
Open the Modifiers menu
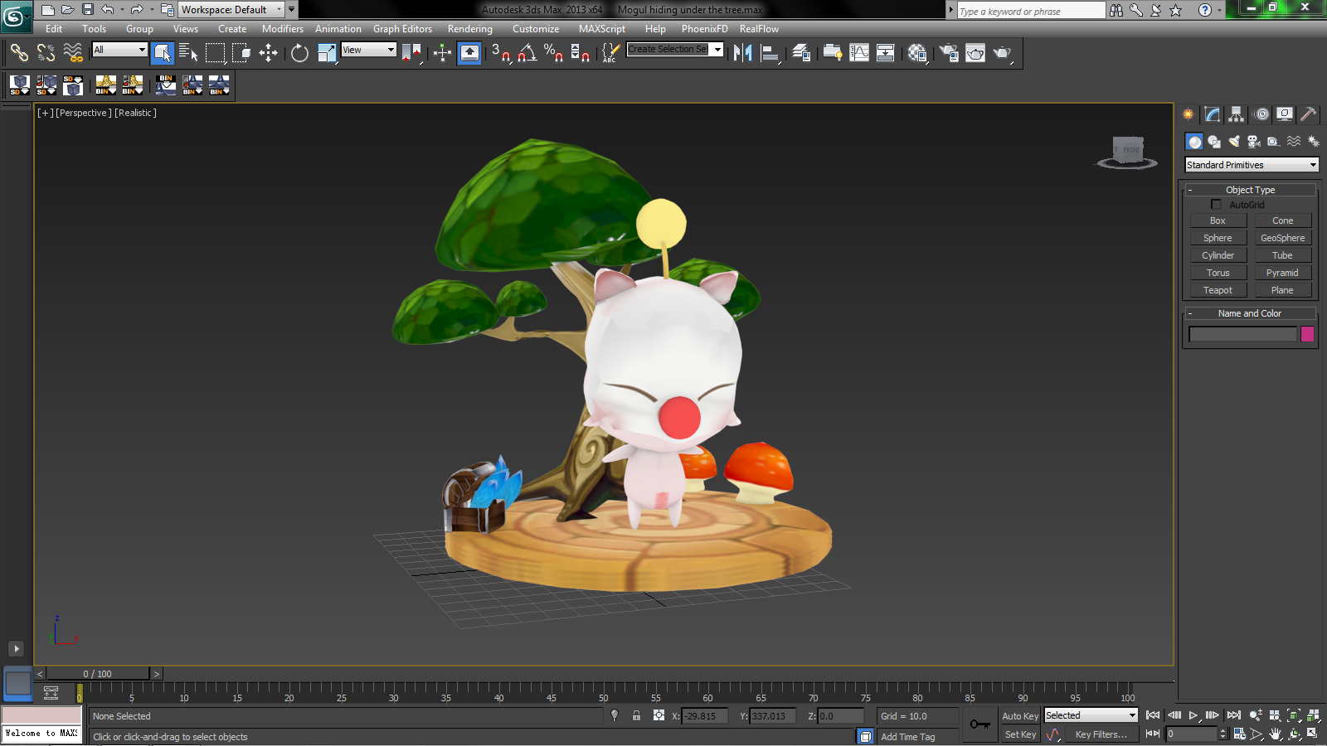pyautogui.click(x=283, y=29)
